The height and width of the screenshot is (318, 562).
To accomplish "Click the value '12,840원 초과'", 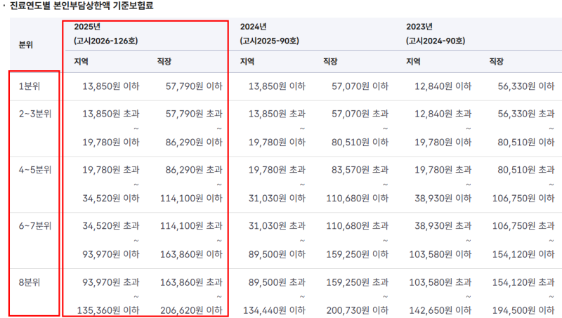I will pyautogui.click(x=443, y=114).
